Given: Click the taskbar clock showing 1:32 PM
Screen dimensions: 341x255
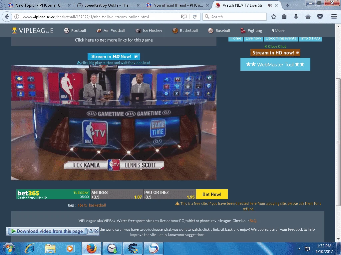Looking at the screenshot, I should tap(324, 249).
